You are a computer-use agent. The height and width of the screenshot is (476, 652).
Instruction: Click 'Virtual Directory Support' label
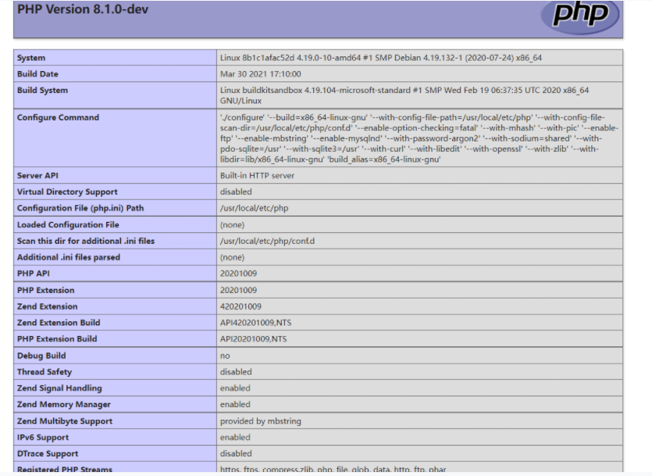(67, 191)
